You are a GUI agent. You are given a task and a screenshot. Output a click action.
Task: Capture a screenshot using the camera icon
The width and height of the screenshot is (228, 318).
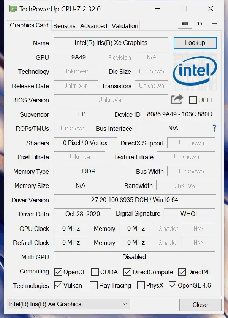pos(185,24)
